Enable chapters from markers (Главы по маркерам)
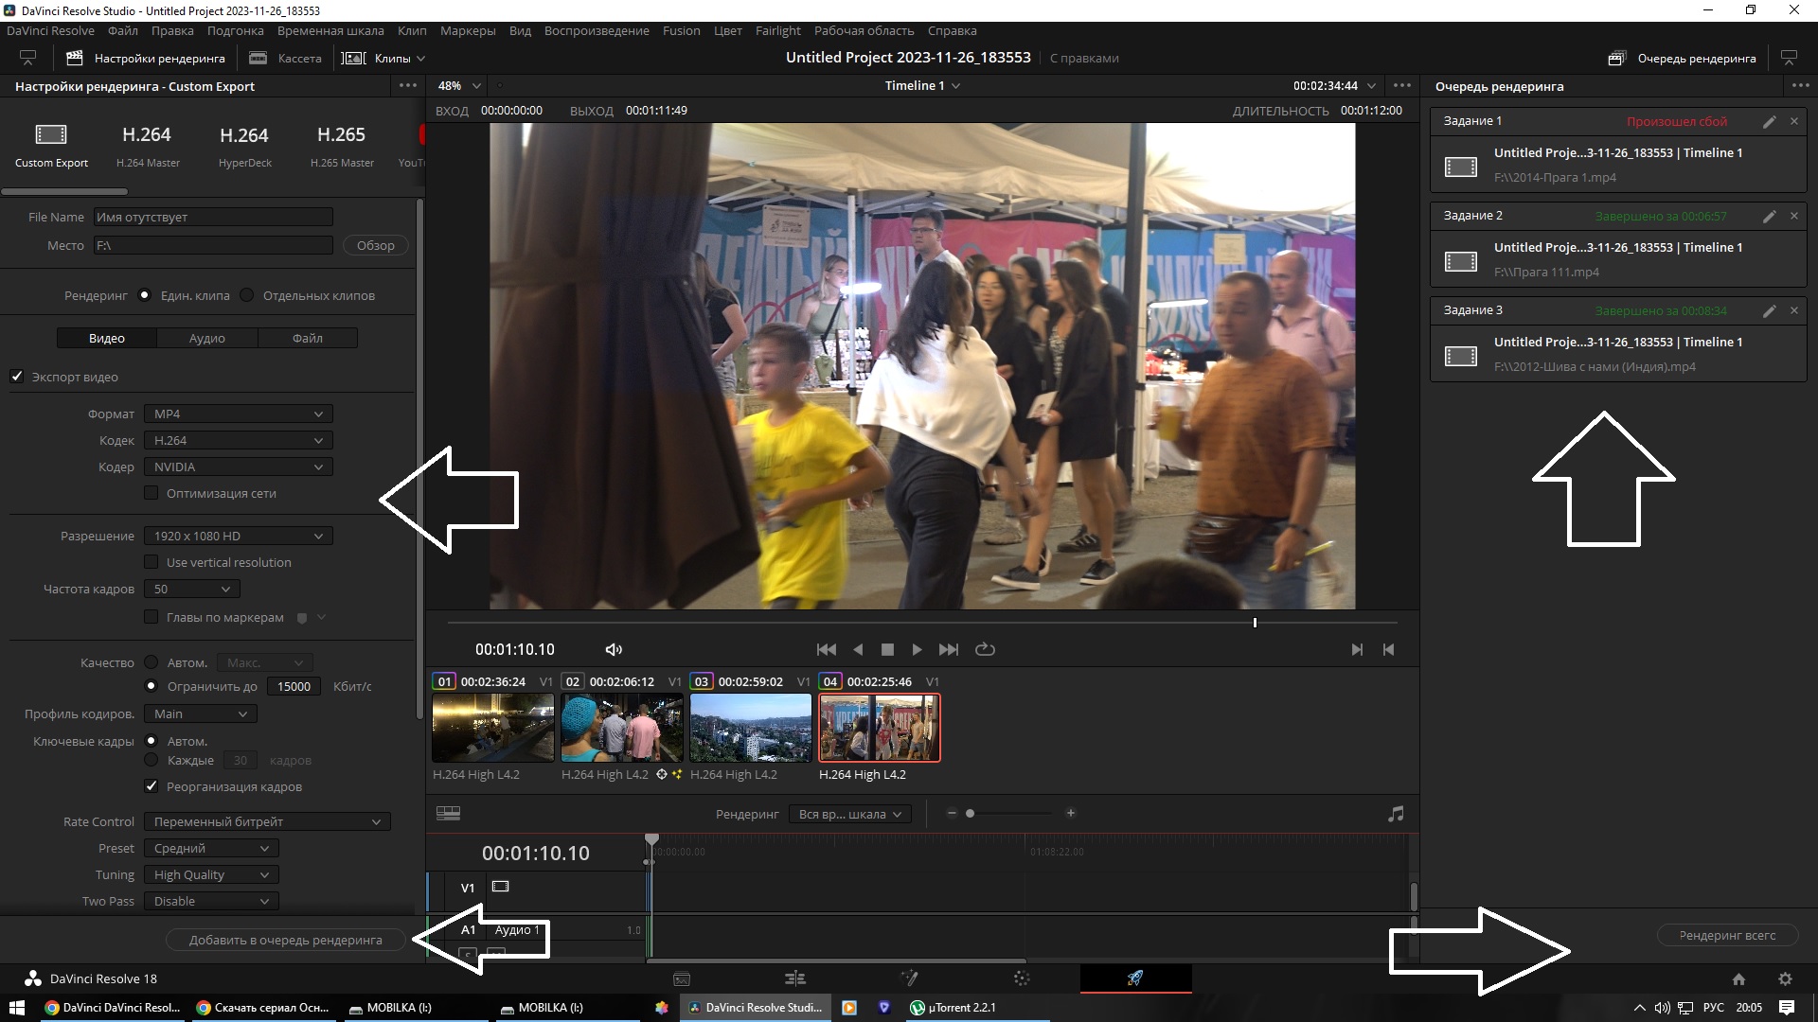Screen dimensions: 1818x1022 coord(151,617)
